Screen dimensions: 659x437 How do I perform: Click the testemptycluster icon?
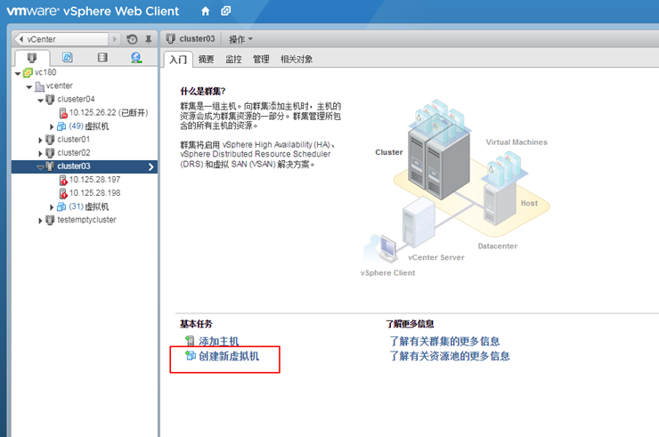[50, 220]
